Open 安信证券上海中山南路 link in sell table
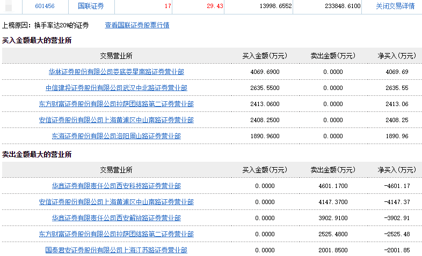Viewport: 422px width, 256px height. 116,202
